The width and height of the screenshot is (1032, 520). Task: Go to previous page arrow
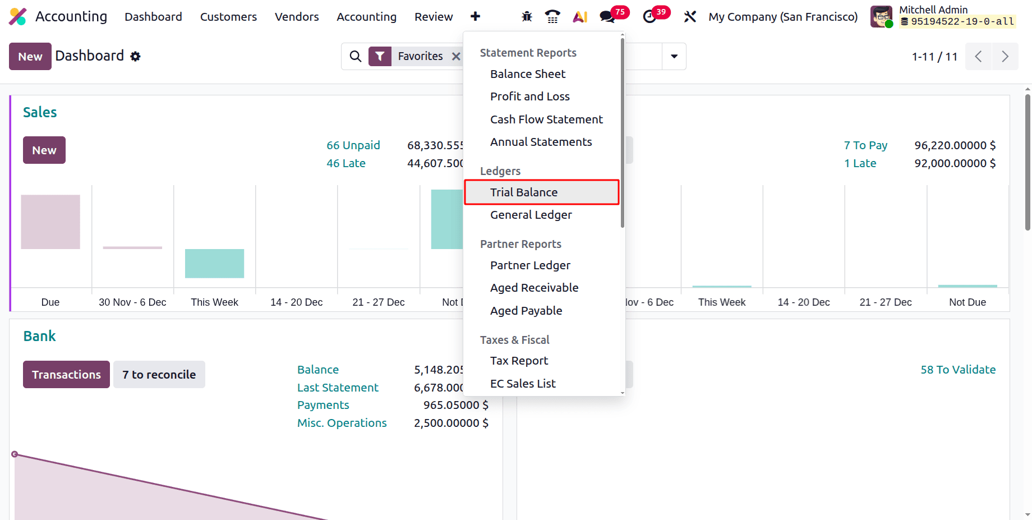click(x=978, y=57)
